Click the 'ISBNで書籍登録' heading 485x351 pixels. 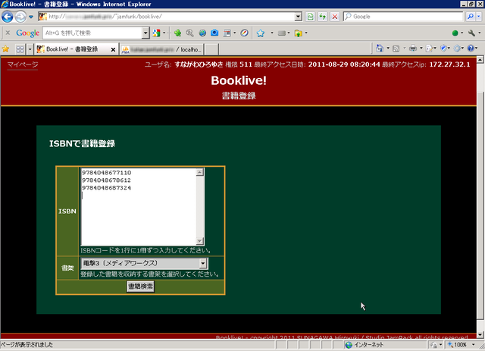[83, 143]
